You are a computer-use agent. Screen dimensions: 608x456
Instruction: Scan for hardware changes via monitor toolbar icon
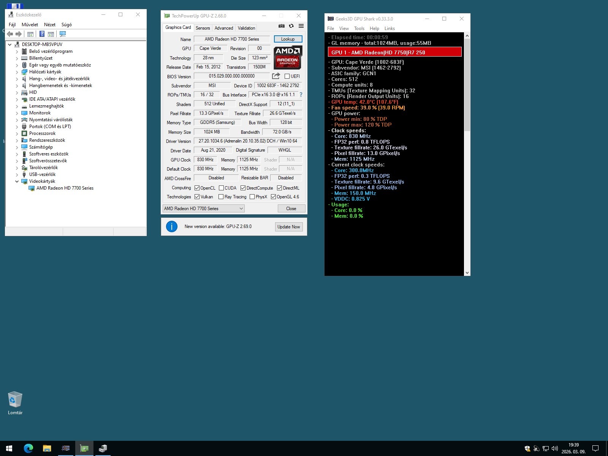[63, 34]
